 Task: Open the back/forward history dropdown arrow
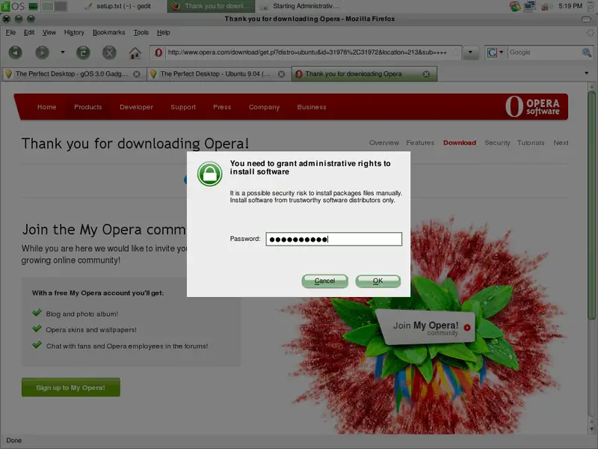click(63, 52)
